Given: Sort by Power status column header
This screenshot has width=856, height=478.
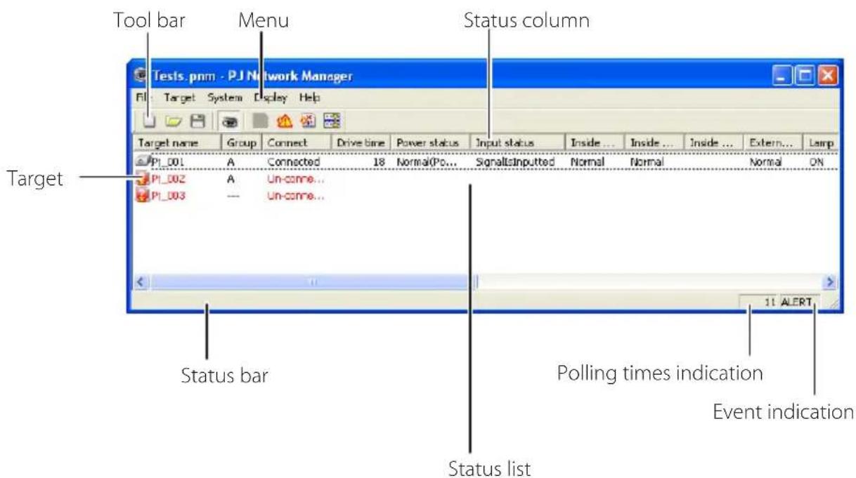Looking at the screenshot, I should click(430, 142).
